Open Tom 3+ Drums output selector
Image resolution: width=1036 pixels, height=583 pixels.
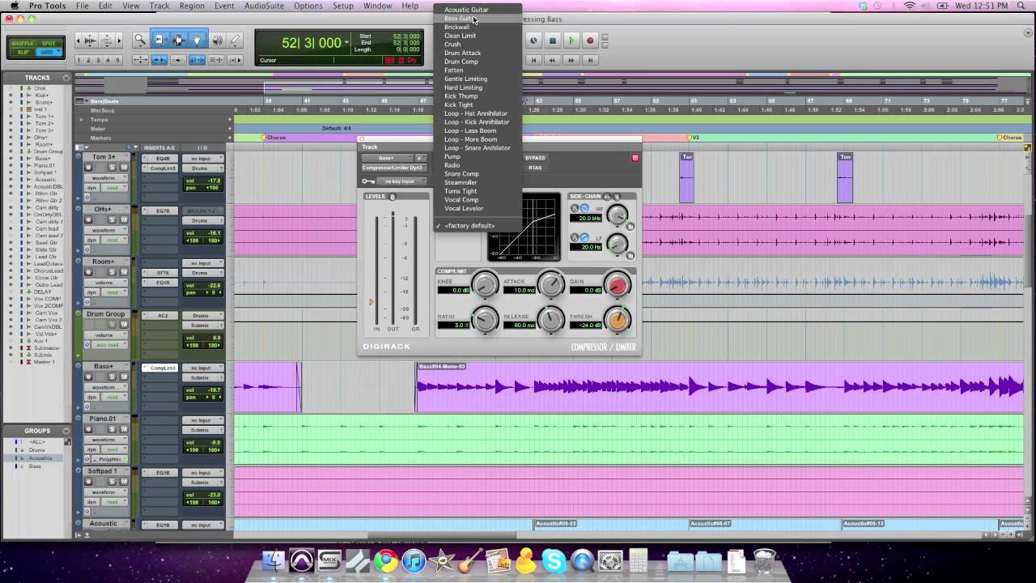[202, 168]
